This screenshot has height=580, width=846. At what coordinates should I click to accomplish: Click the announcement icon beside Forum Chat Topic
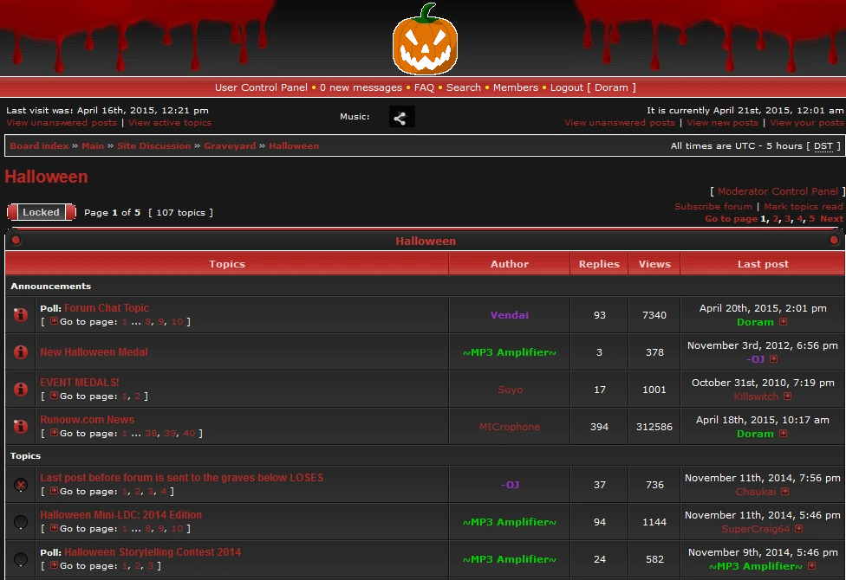20,314
